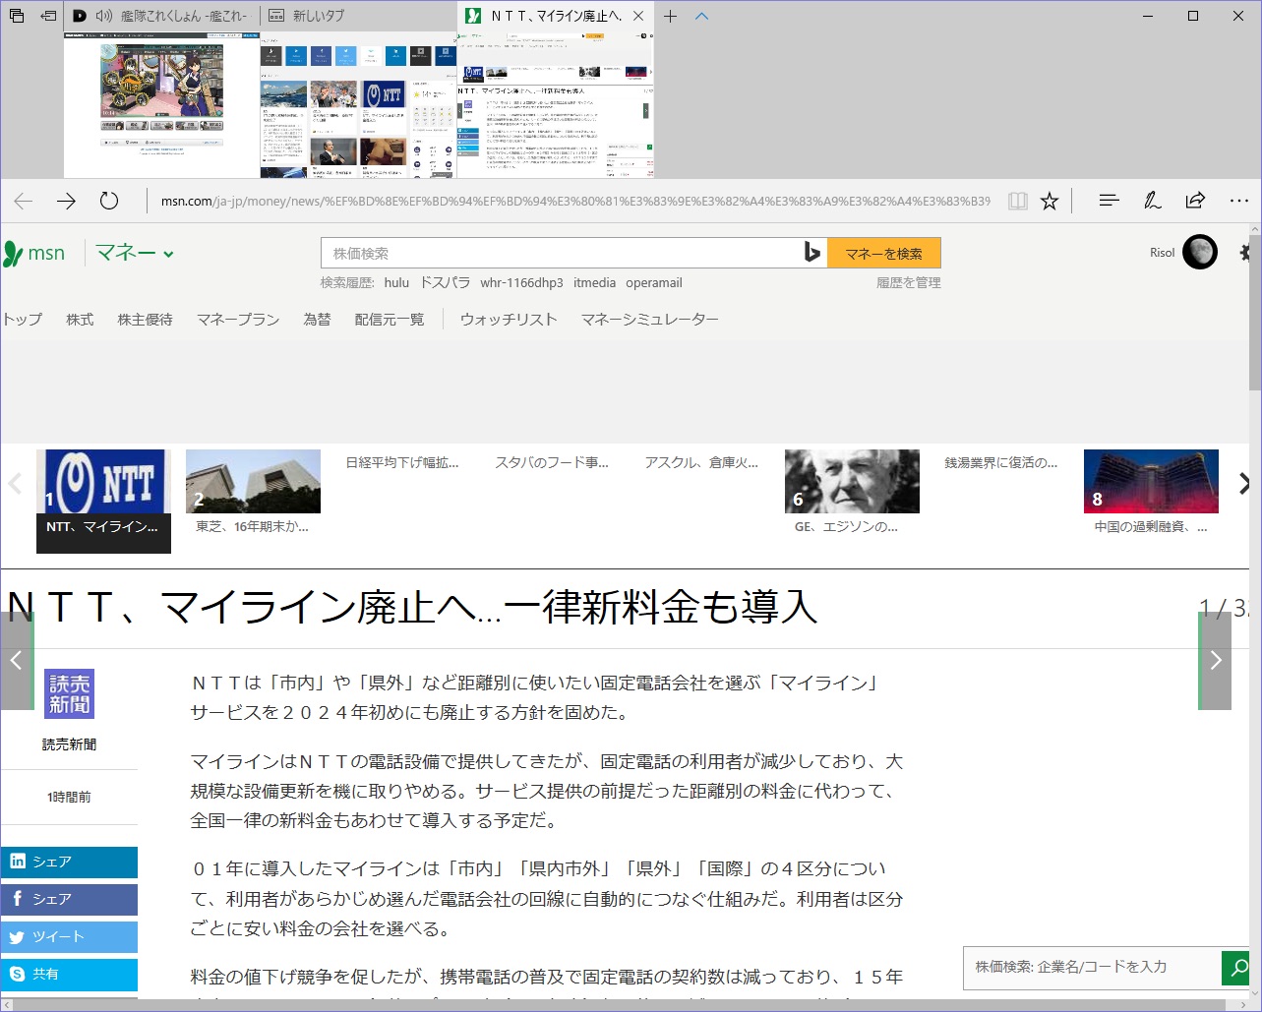Click the web note pen icon
The image size is (1262, 1012).
pos(1152,201)
